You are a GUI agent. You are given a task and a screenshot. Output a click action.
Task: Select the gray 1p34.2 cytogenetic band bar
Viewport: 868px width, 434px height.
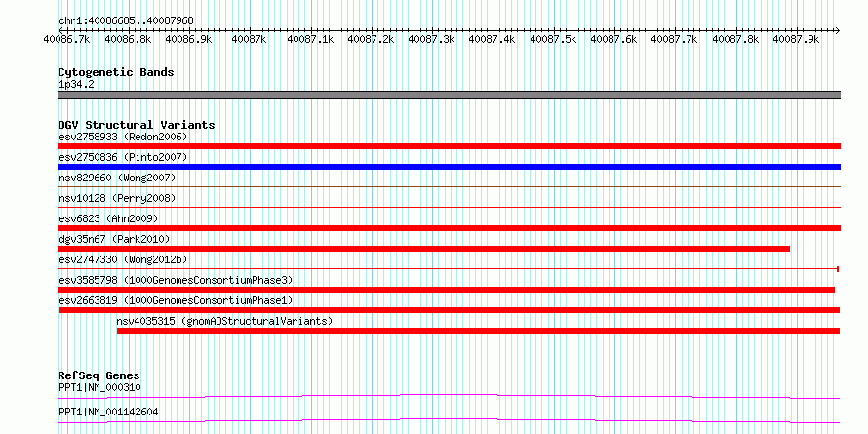tap(449, 95)
